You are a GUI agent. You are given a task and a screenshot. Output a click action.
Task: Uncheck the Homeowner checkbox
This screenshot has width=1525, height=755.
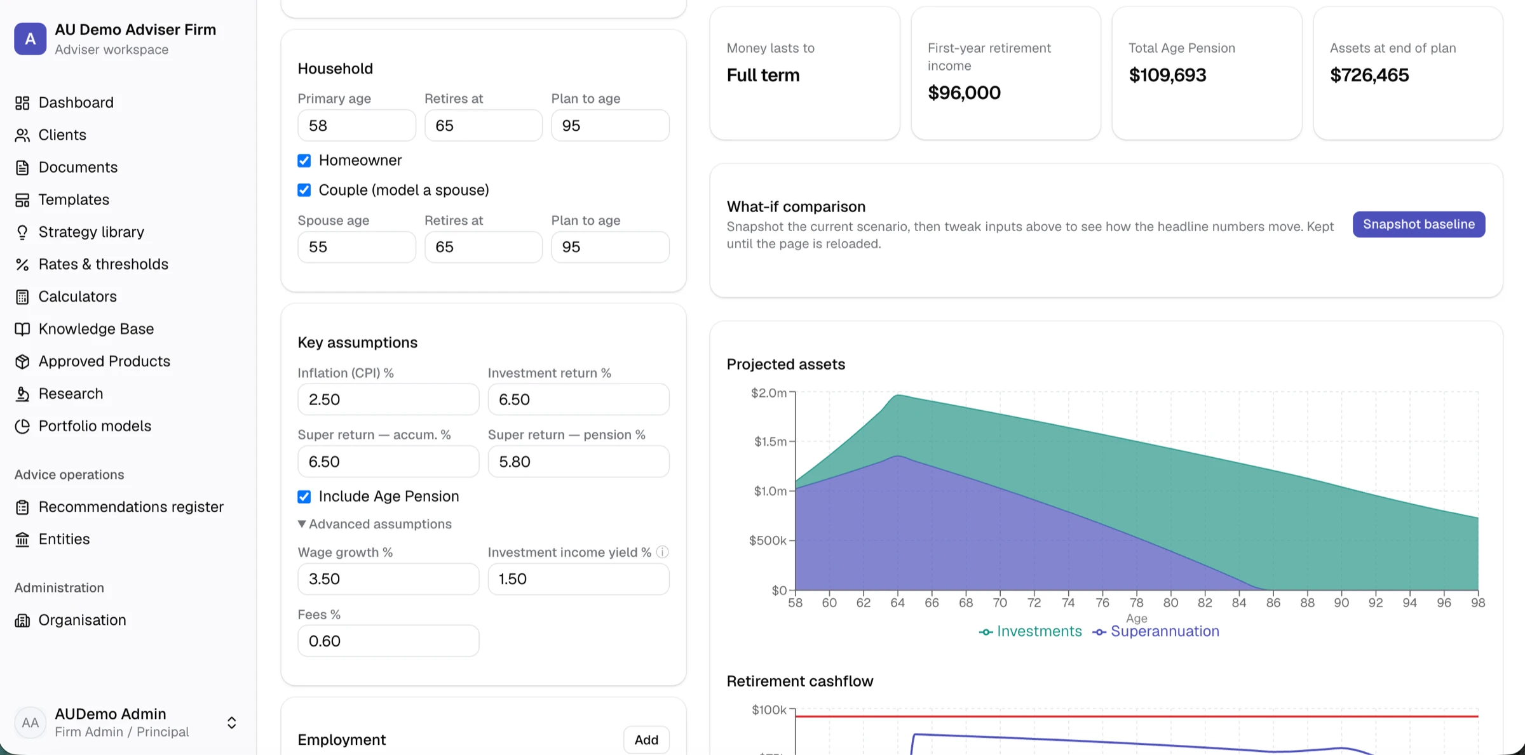click(x=304, y=161)
